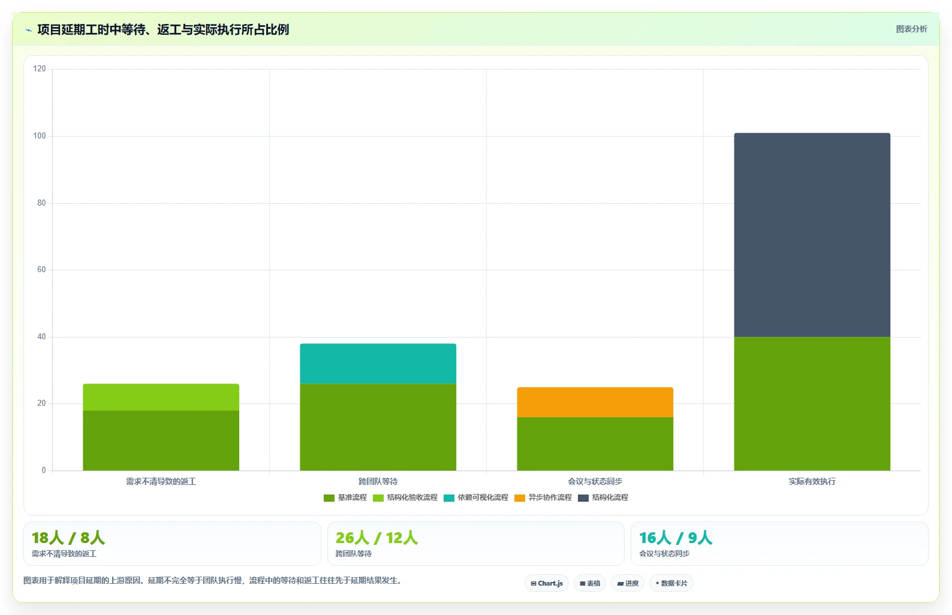Open the 数据卡片 chip
952x615 pixels.
click(671, 583)
